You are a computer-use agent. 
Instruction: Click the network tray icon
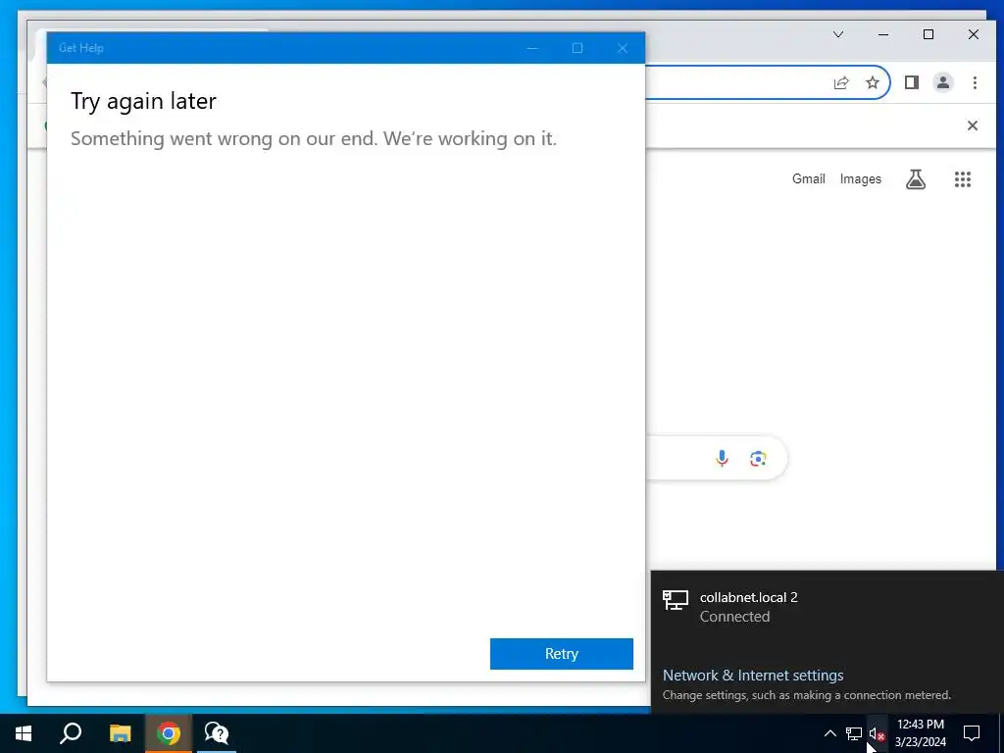(x=854, y=733)
